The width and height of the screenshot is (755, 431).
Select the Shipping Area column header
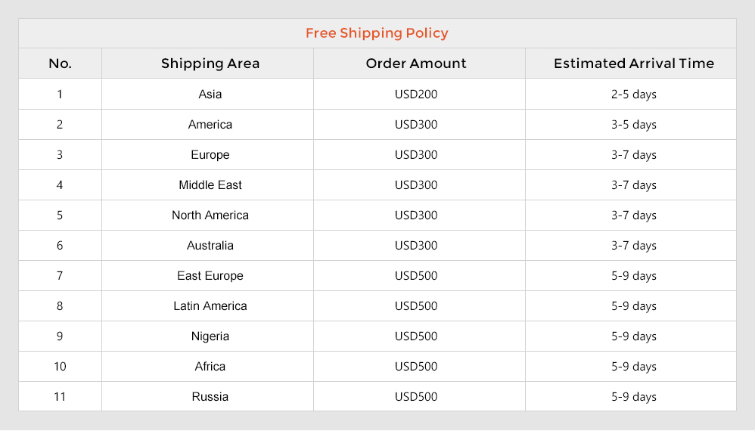[210, 64]
